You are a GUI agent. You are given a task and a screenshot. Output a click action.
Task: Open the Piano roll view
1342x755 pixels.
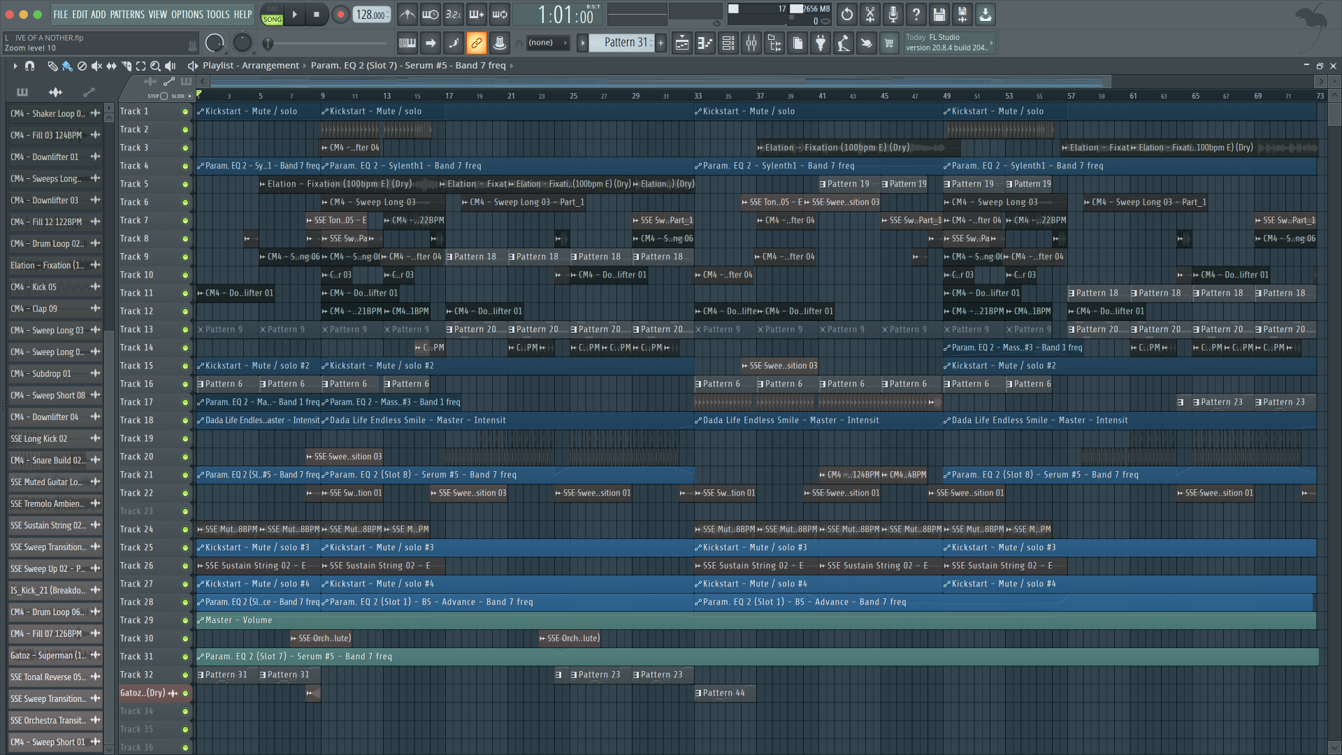coord(705,43)
